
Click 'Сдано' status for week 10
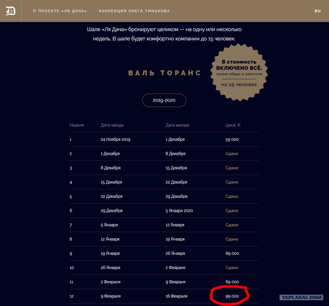point(232,268)
